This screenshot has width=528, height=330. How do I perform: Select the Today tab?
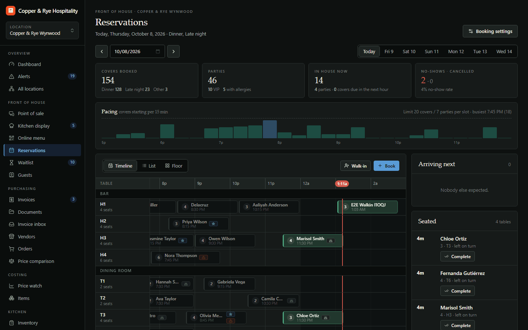pyautogui.click(x=369, y=51)
